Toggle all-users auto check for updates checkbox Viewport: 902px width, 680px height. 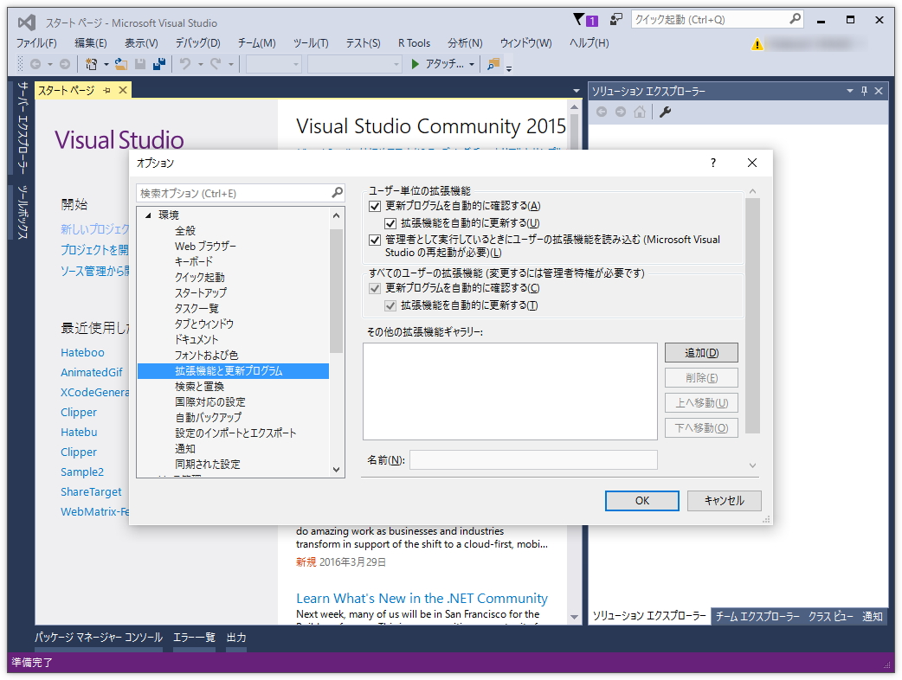pyautogui.click(x=375, y=288)
